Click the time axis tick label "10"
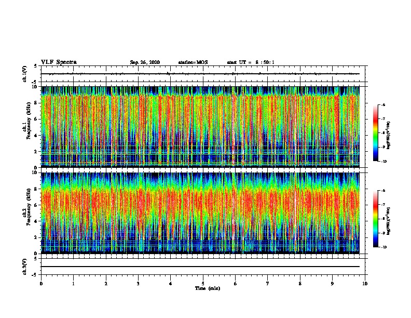Screen dimensions: 411x318 click(365, 284)
